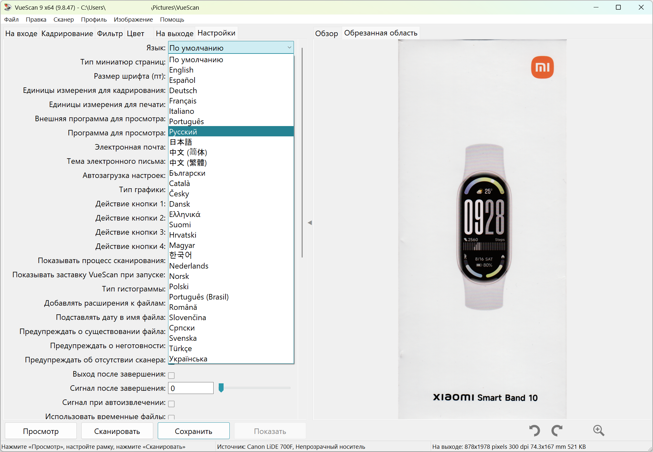Open the Правка menu
This screenshot has height=452, width=653.
(x=36, y=19)
